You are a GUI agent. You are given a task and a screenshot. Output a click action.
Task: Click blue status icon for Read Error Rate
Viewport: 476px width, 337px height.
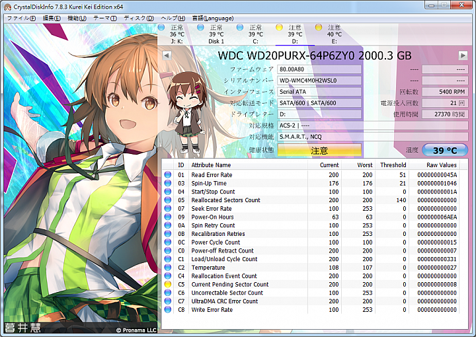click(x=167, y=174)
